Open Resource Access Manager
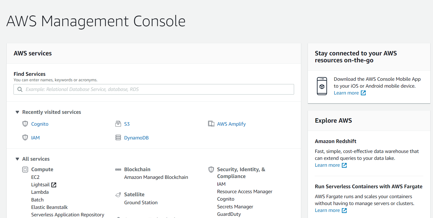This screenshot has width=433, height=218. (x=244, y=192)
